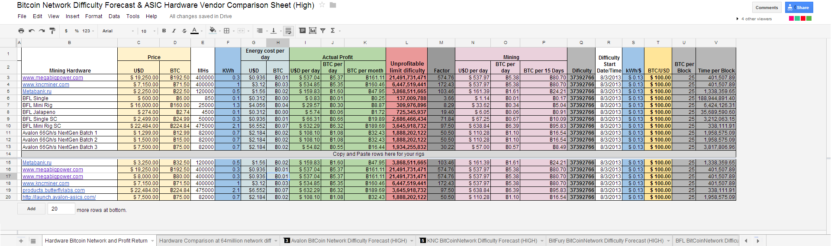This screenshot has width=831, height=246.
Task: Format as percent with the % icon
Action: click(77, 31)
